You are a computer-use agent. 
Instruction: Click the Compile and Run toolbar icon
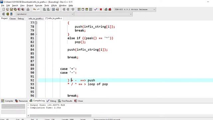87,9
